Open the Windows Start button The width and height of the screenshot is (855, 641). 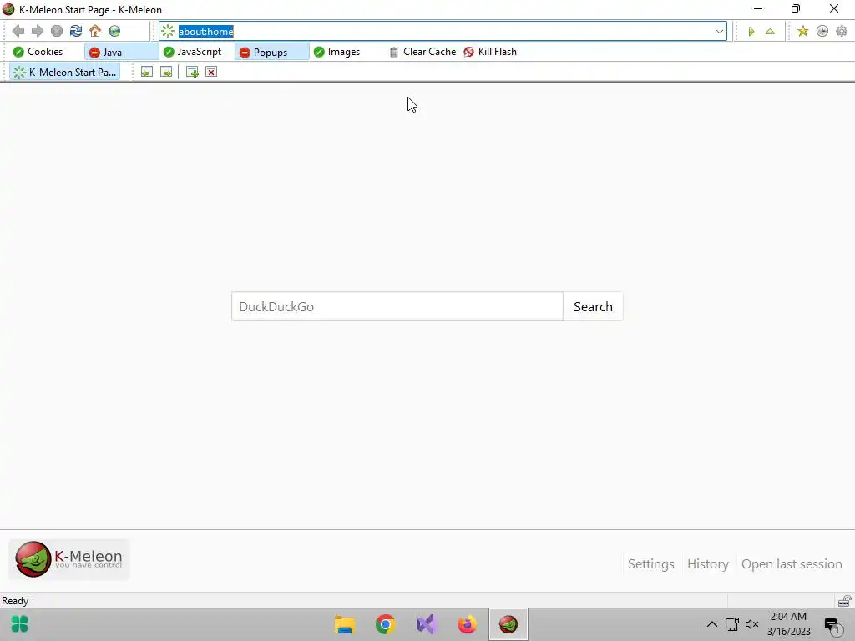20,624
